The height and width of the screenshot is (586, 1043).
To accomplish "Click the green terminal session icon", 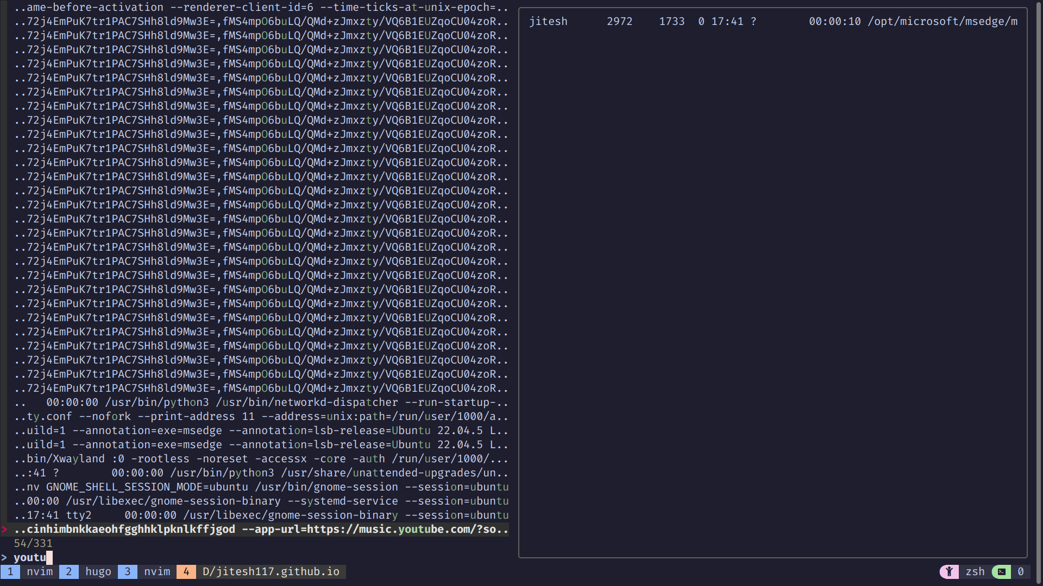I will pos(1001,571).
